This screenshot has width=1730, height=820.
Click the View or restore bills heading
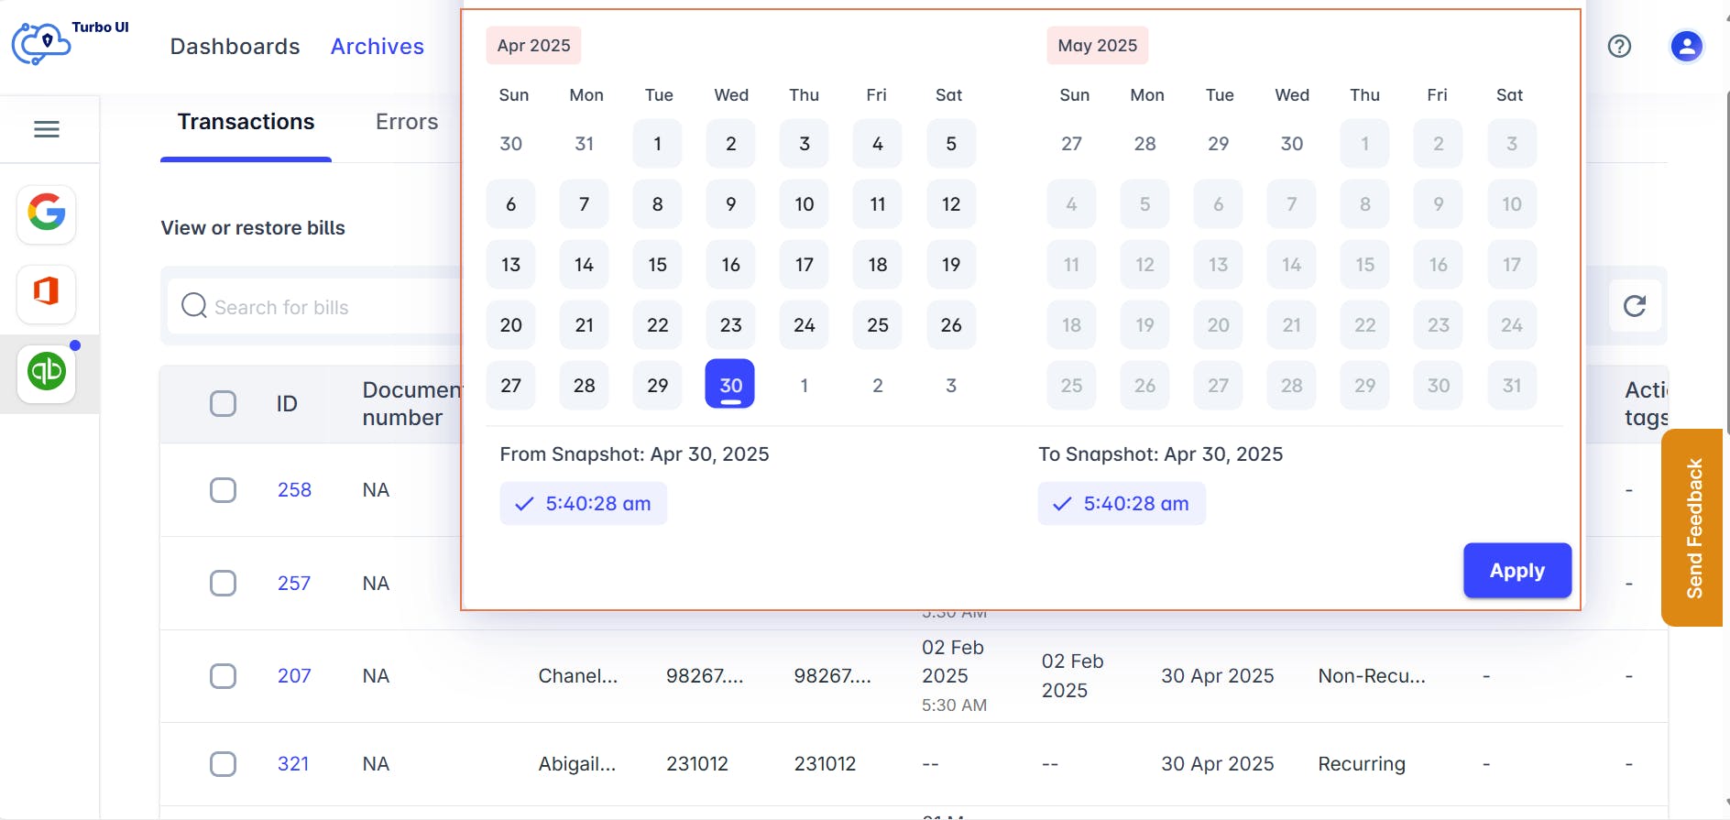coord(253,228)
